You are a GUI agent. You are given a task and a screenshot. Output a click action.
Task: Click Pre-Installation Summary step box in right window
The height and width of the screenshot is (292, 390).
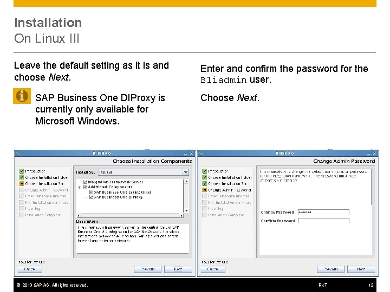[x=204, y=202]
